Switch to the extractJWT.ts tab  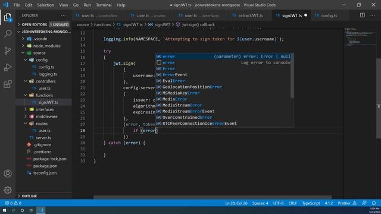tap(250, 15)
